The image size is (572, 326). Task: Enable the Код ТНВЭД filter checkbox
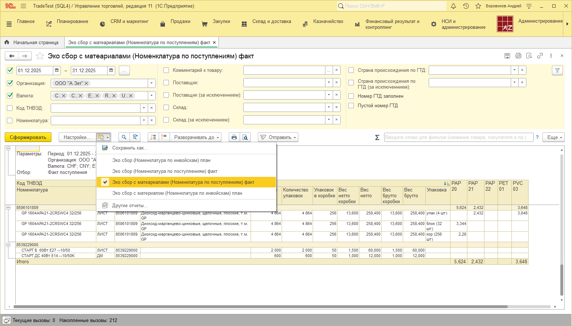tap(10, 108)
